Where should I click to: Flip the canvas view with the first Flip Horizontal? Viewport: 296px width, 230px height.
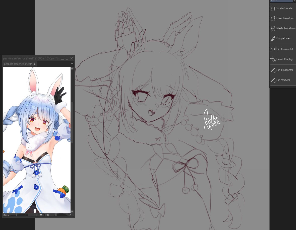pos(283,49)
